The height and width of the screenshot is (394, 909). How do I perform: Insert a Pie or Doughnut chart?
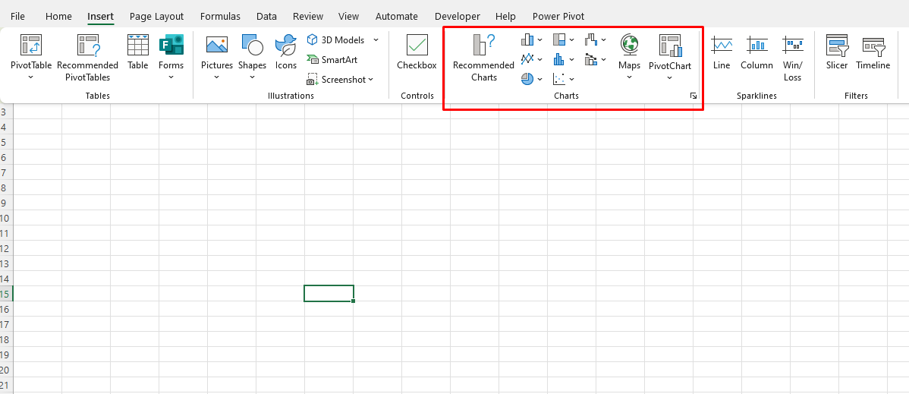point(527,79)
